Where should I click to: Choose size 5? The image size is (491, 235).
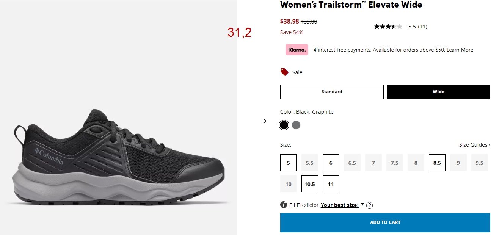pos(289,163)
